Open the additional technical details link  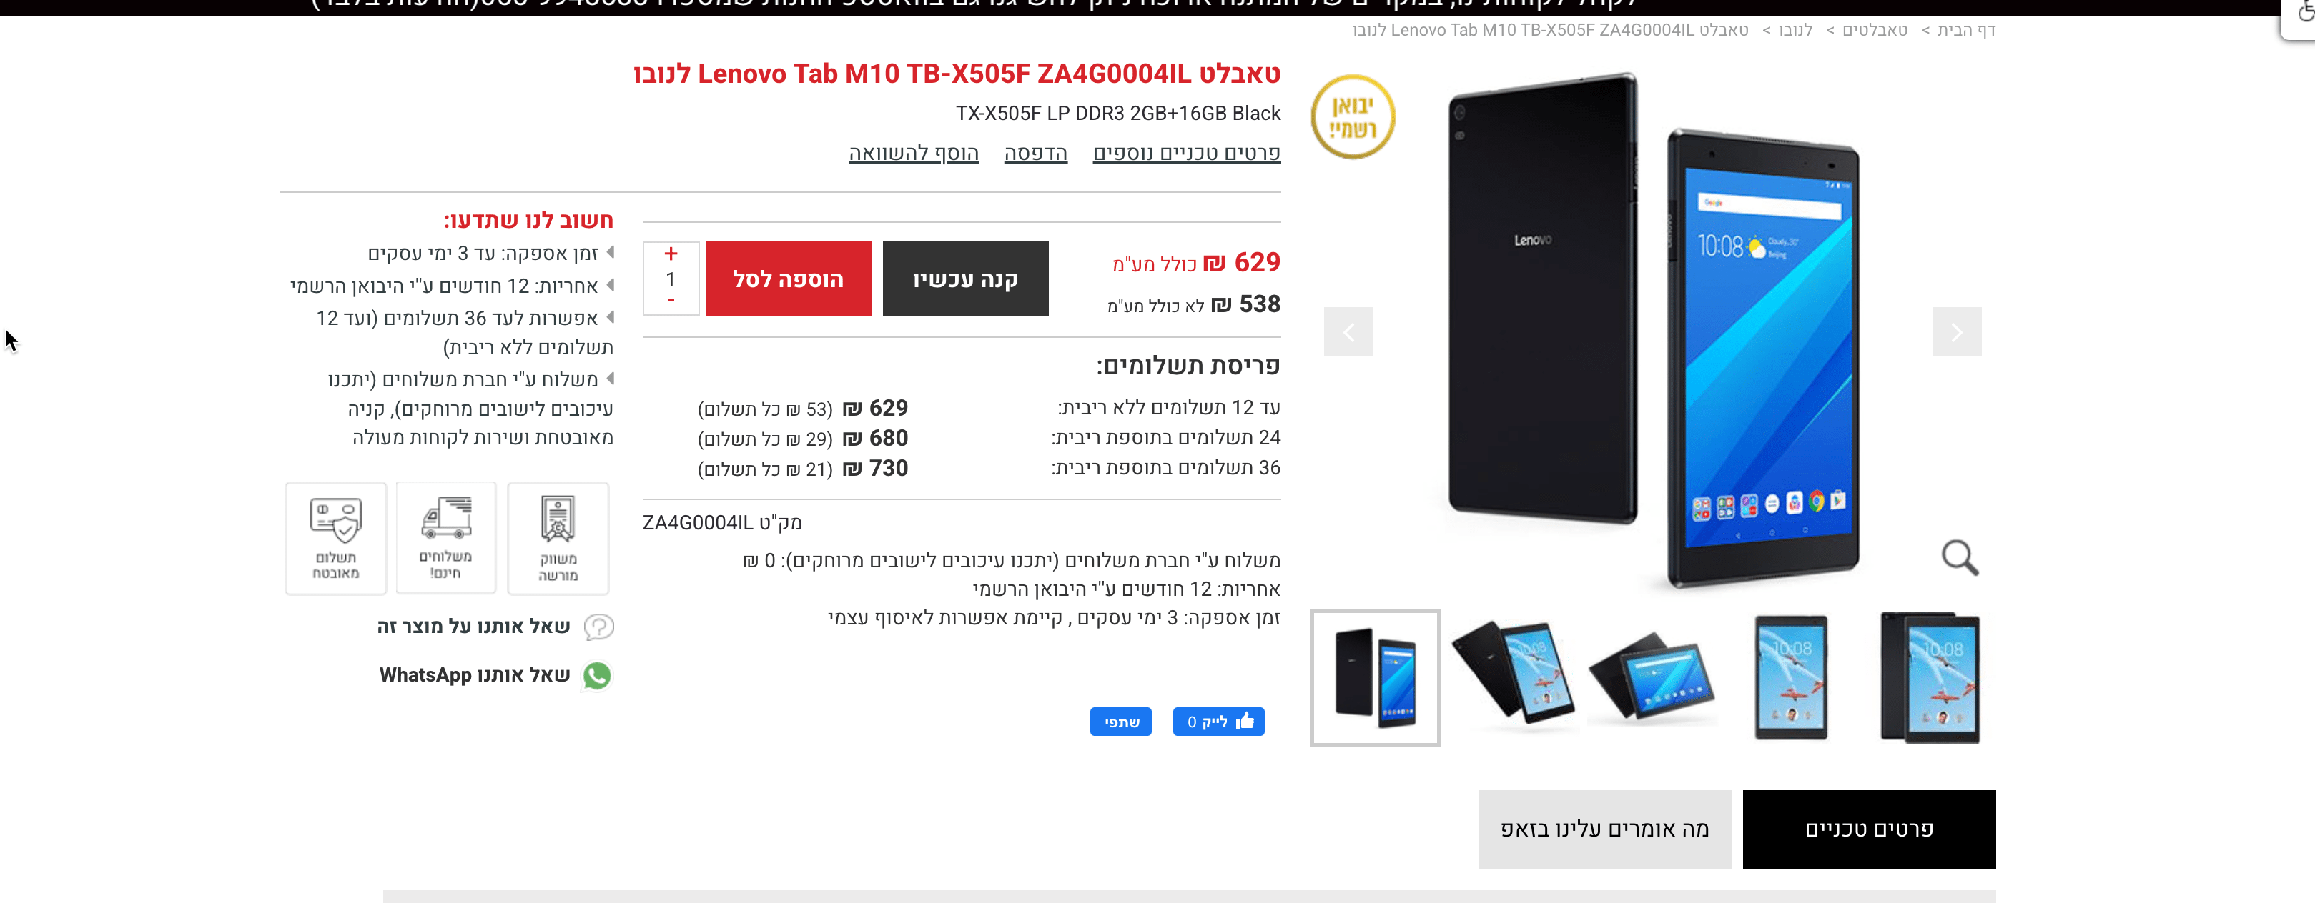point(1186,153)
